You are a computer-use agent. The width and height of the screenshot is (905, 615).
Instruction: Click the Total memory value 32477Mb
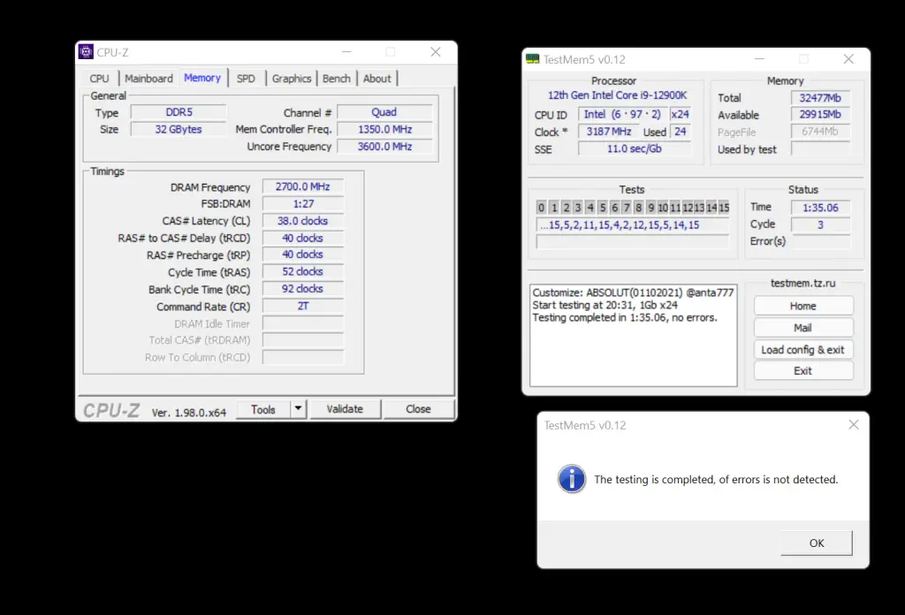tap(820, 97)
